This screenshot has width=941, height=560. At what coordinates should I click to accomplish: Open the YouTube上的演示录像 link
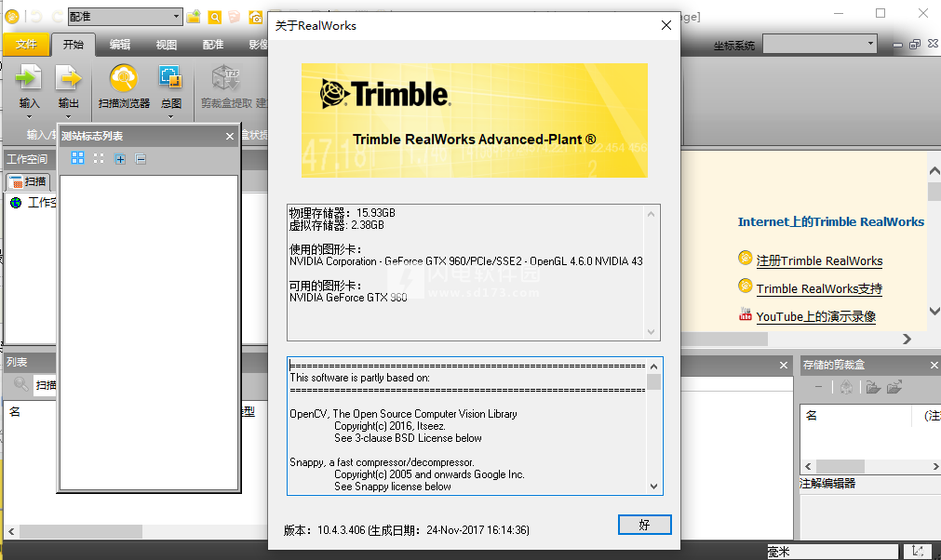coord(815,316)
